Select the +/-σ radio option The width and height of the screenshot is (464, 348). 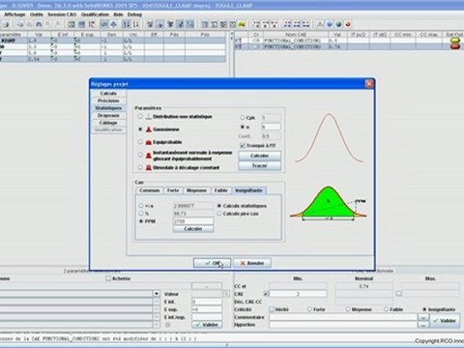point(141,206)
